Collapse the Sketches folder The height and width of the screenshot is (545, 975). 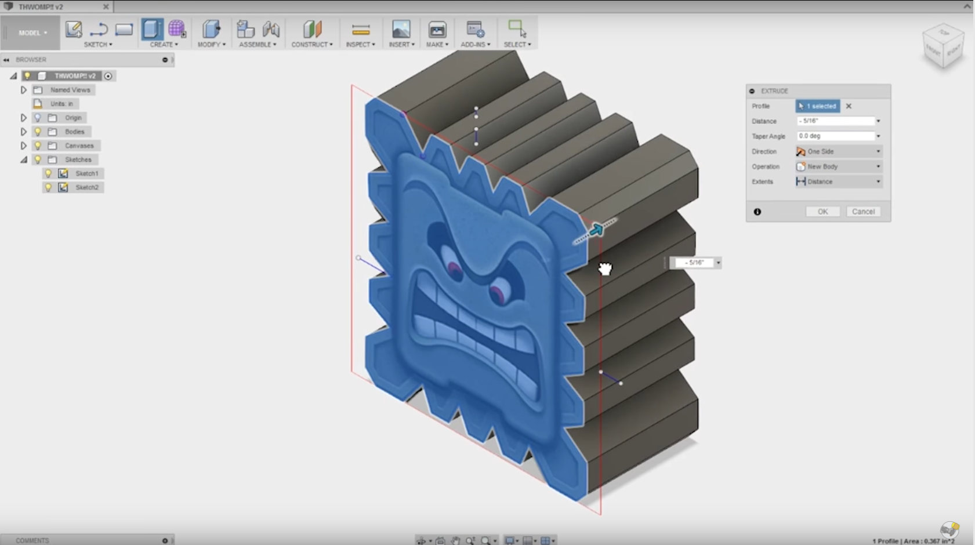24,159
